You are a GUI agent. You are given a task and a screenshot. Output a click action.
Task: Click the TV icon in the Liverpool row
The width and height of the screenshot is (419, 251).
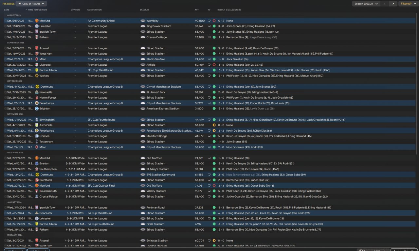209,65
